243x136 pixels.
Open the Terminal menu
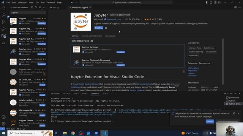point(51,3)
